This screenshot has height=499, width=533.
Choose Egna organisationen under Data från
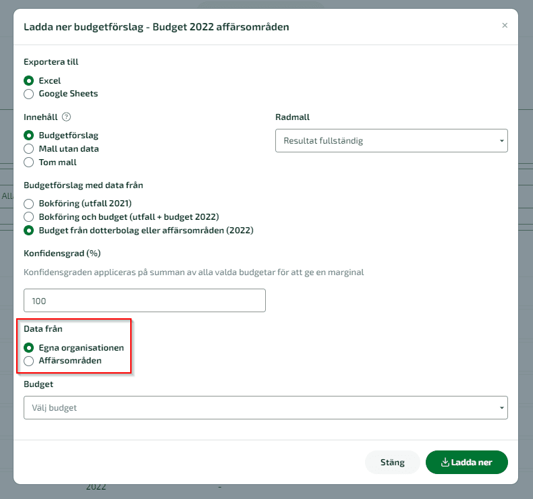(29, 348)
